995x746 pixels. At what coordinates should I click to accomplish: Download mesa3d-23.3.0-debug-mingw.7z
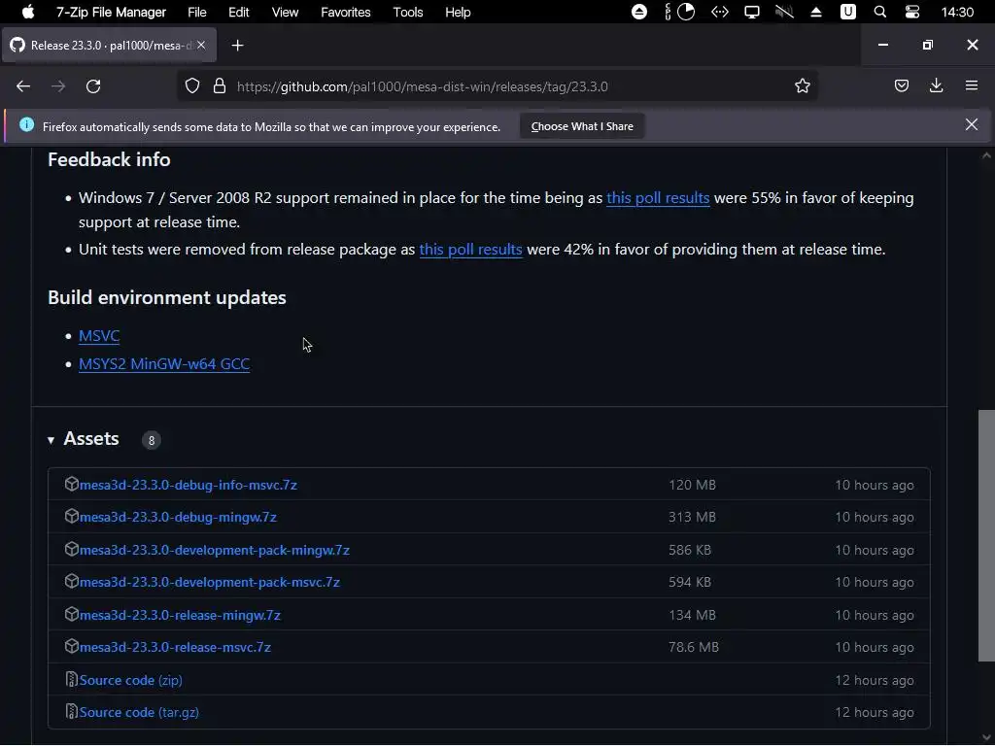(x=179, y=517)
